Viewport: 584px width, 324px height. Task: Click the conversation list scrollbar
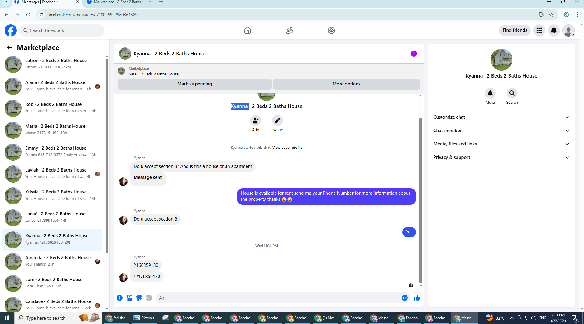[x=107, y=156]
